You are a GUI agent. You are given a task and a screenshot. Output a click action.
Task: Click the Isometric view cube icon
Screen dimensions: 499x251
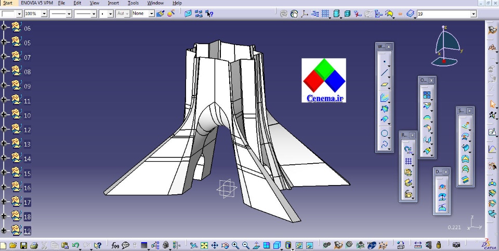[277, 245]
